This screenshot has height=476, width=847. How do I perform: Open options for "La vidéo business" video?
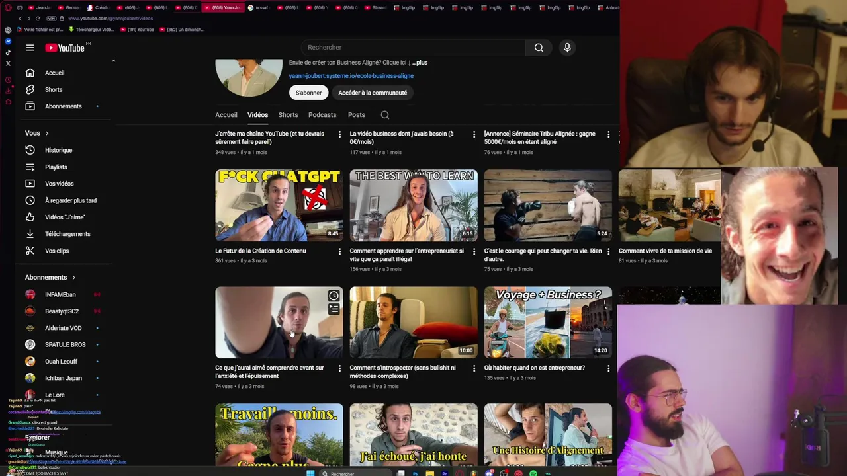click(474, 134)
